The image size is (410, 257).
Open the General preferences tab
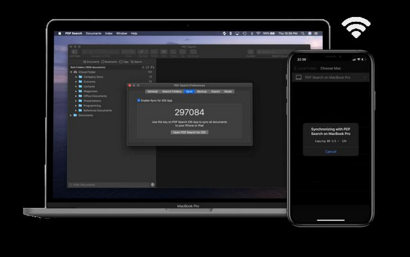pos(152,91)
